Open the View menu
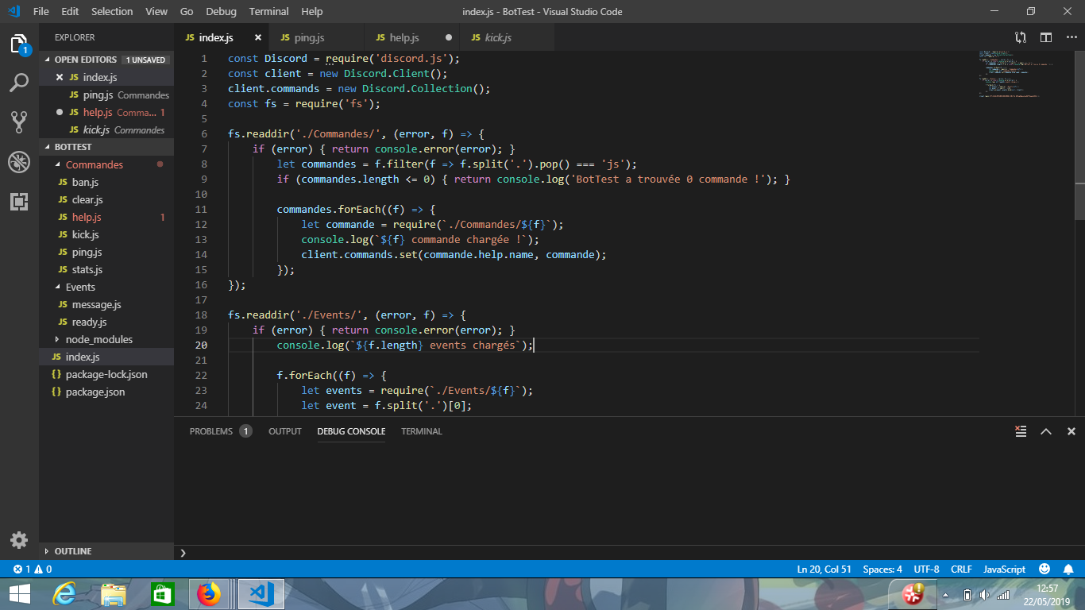 pos(156,11)
